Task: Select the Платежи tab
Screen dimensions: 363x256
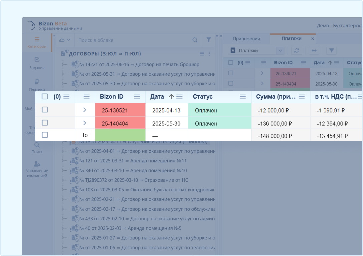Action: tap(291, 39)
